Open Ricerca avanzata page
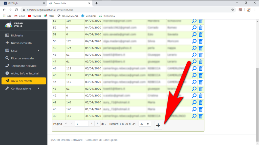 point(22,58)
